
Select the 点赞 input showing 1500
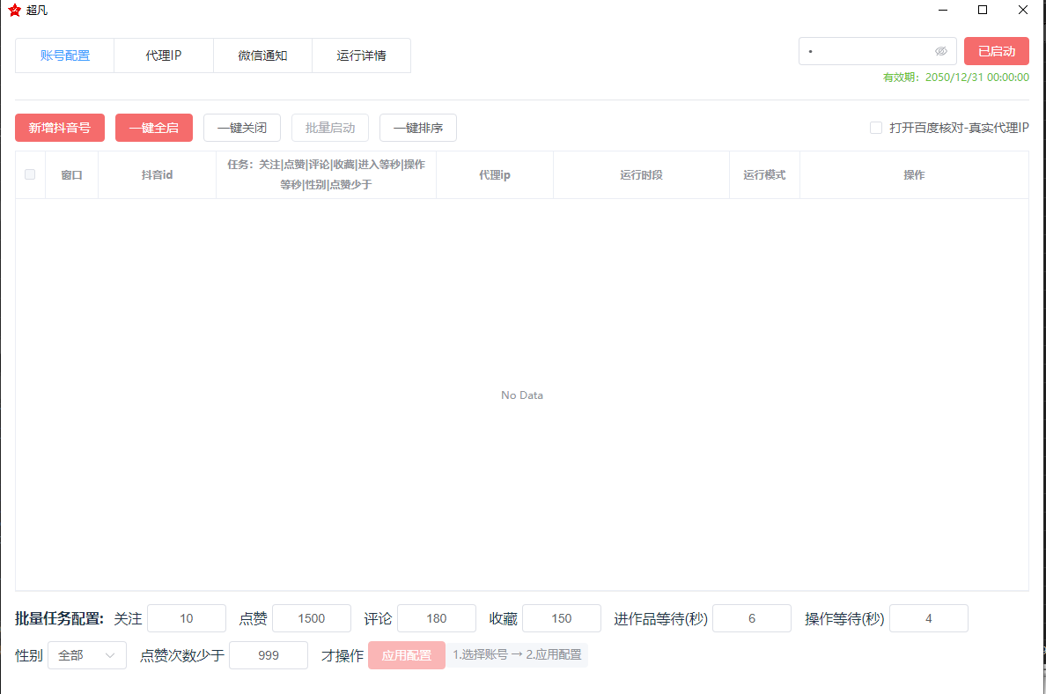tap(311, 618)
